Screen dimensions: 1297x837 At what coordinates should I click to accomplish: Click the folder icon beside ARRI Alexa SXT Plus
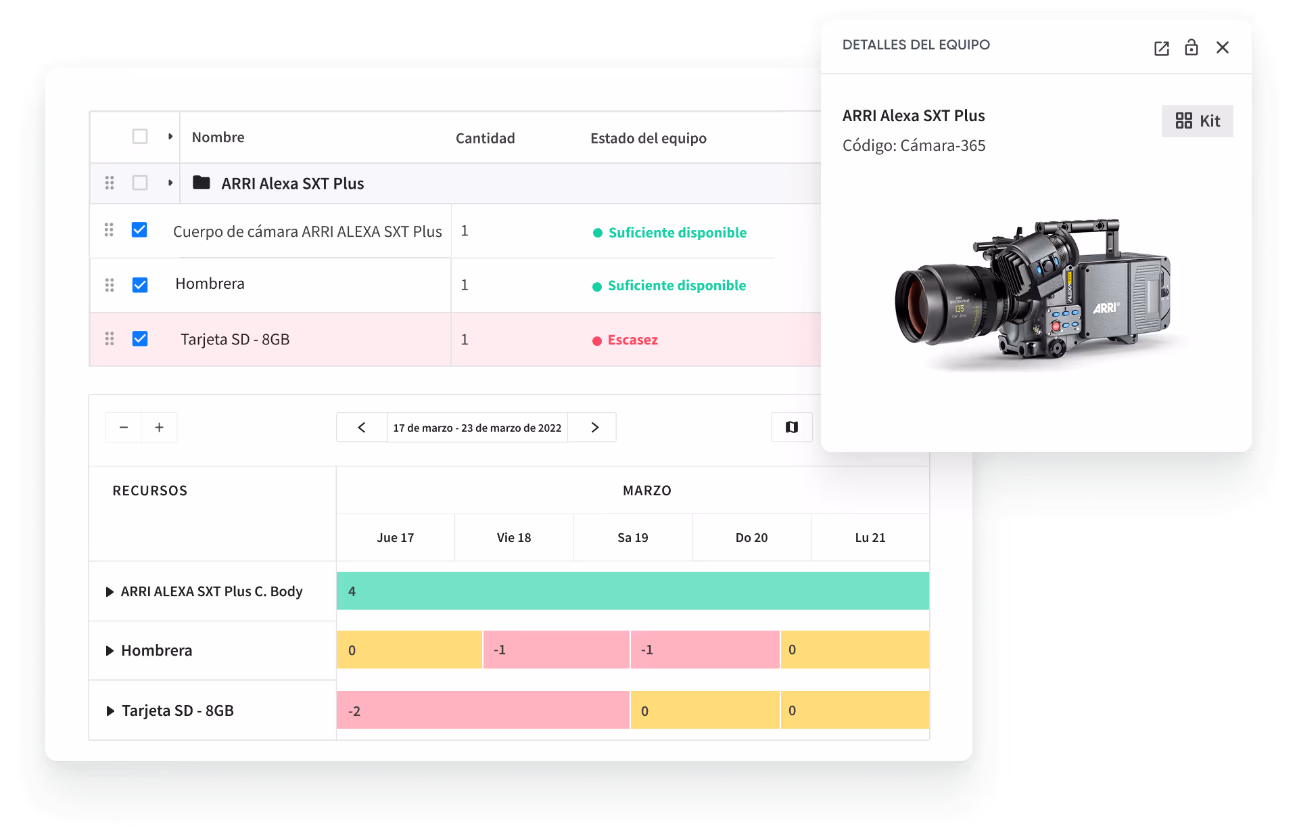[202, 183]
